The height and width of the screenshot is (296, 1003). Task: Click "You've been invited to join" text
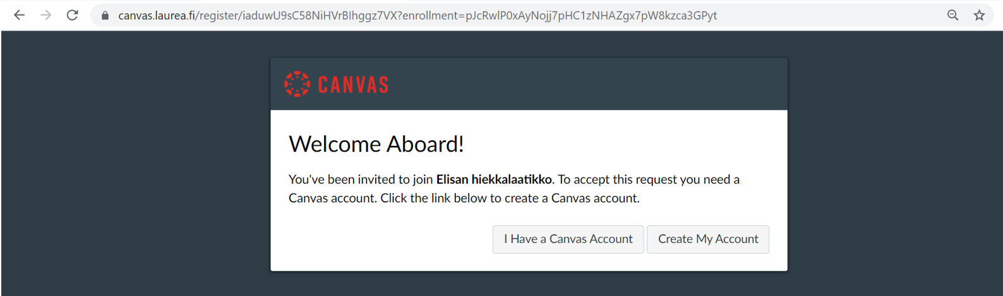click(361, 179)
